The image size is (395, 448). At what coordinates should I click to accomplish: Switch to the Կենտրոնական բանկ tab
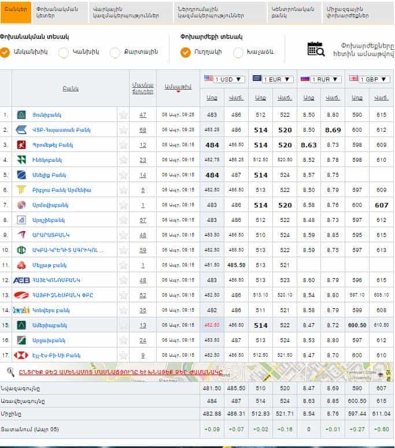[286, 13]
